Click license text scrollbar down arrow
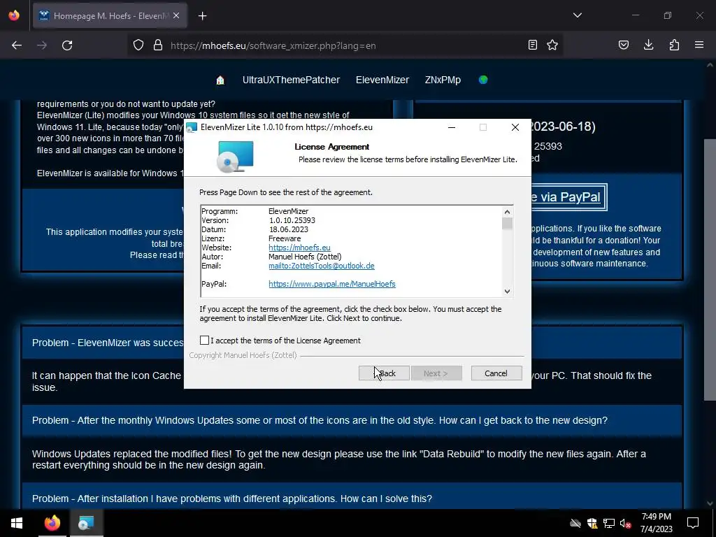The height and width of the screenshot is (537, 716). [x=507, y=291]
